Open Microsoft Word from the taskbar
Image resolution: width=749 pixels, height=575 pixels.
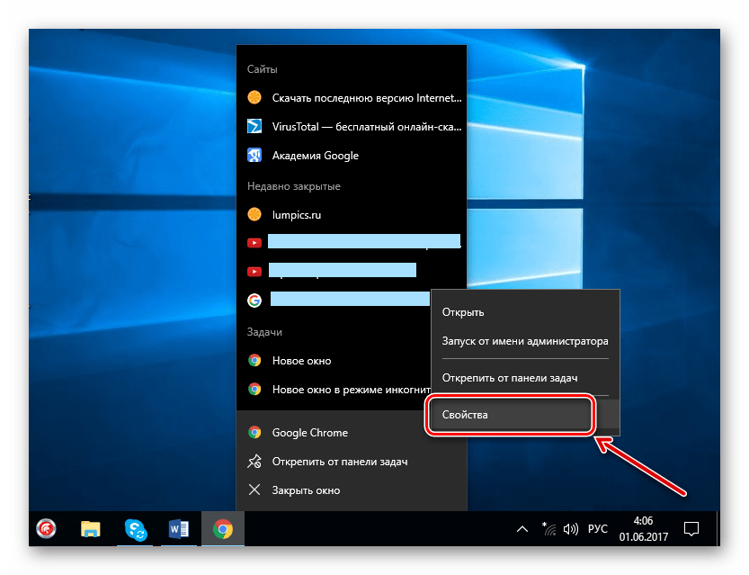coord(180,529)
